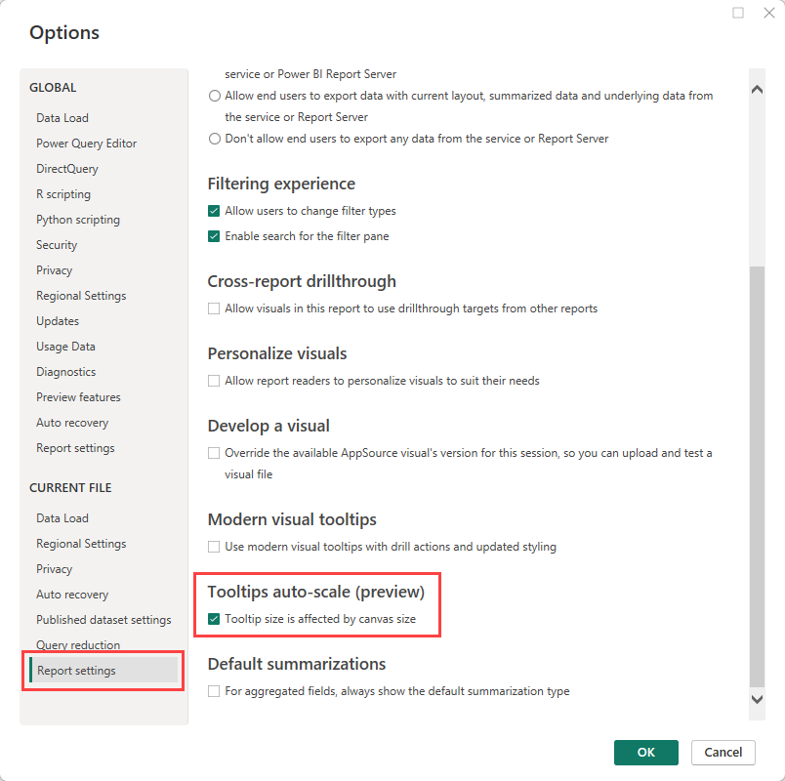Select Diagnostics from GLOBAL section
Screen dimensions: 785x781
pos(65,371)
